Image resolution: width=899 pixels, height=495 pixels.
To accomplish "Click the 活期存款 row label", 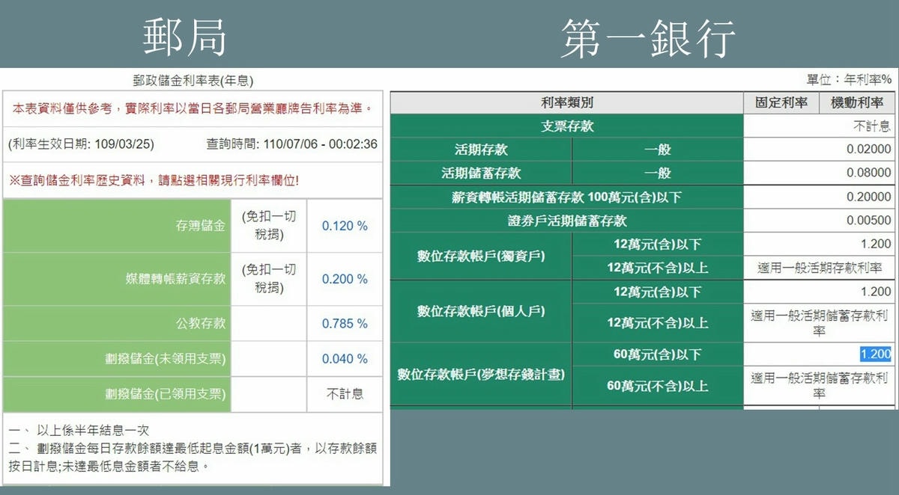I will (x=481, y=150).
